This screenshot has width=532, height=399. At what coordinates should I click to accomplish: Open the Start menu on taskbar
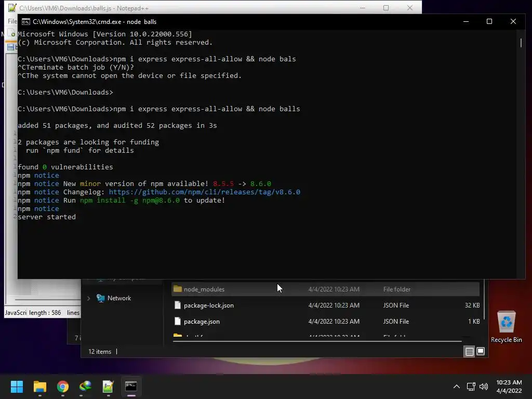coord(17,387)
